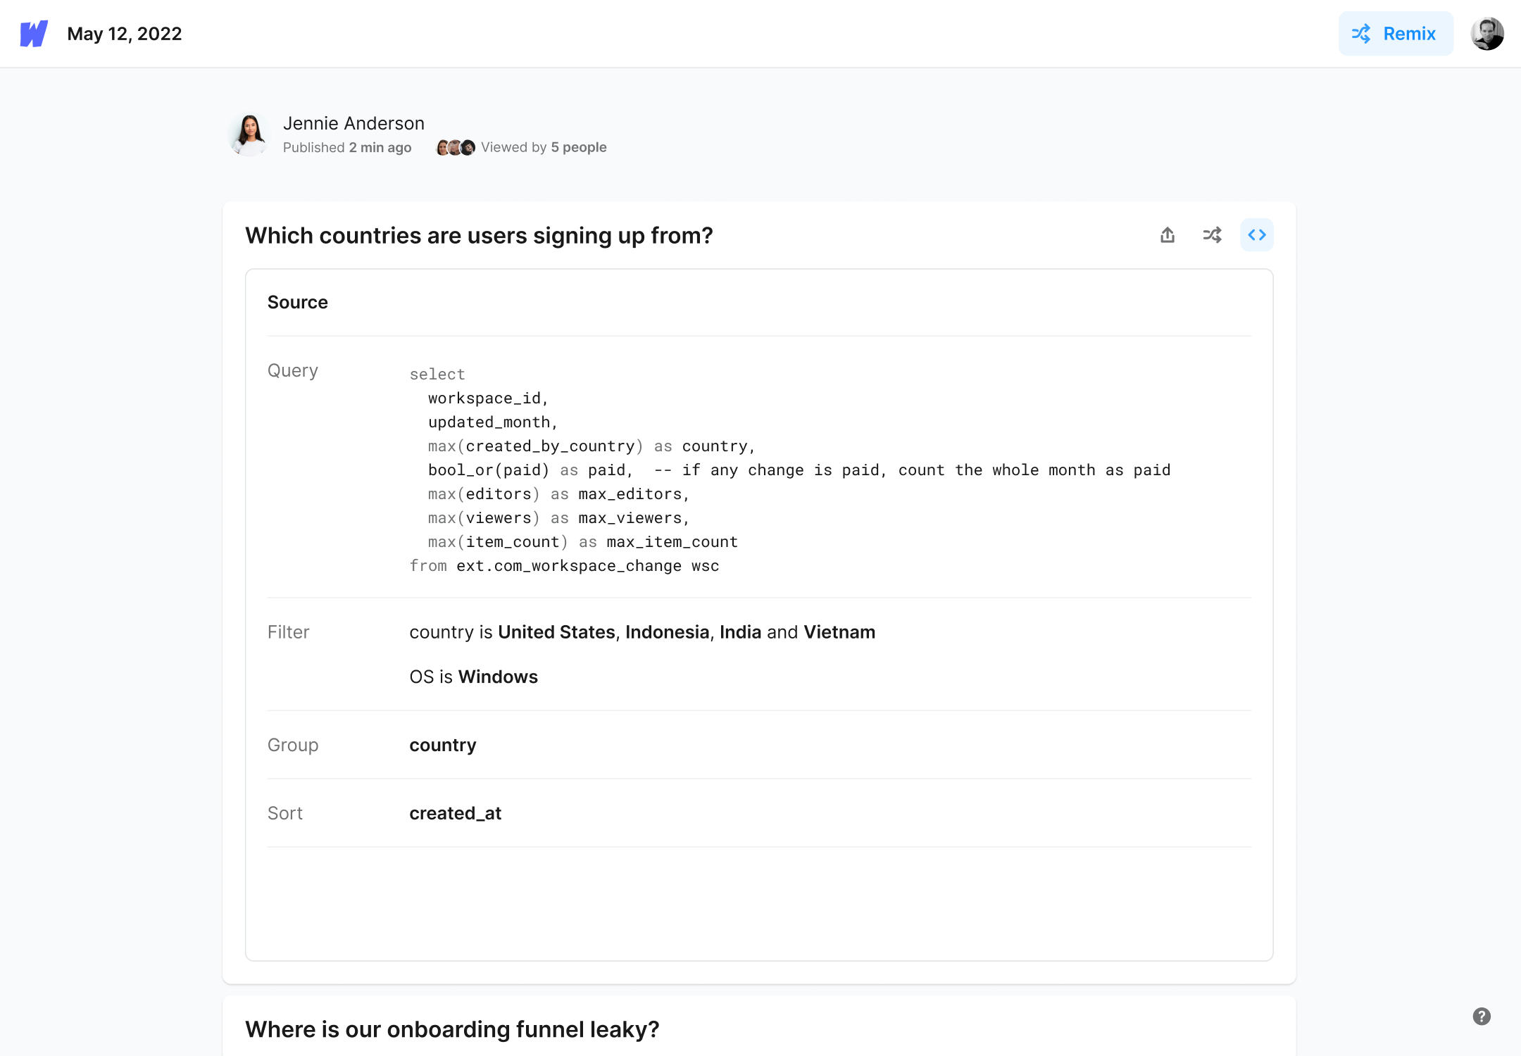Screen dimensions: 1521x1056
Task: Open the user profile avatar menu
Action: click(x=1487, y=34)
